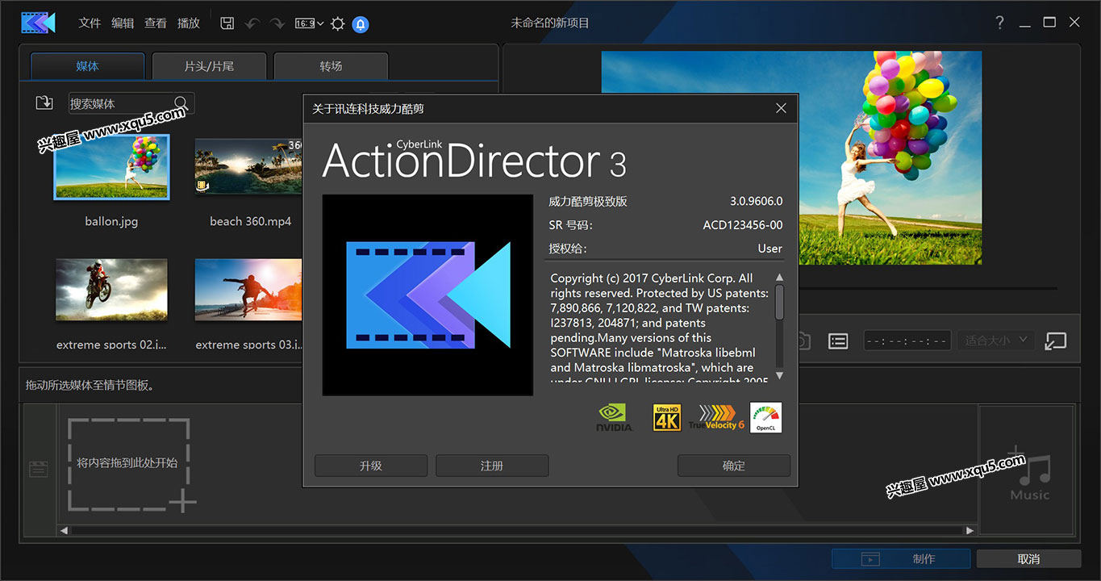The width and height of the screenshot is (1101, 581).
Task: Click the OpenCL badge
Action: (765, 418)
